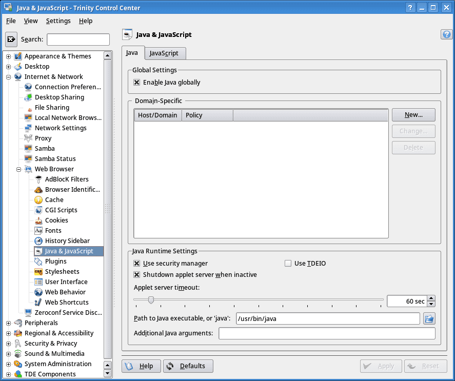Click the Policy column header
The image size is (455, 381).
[x=207, y=115]
